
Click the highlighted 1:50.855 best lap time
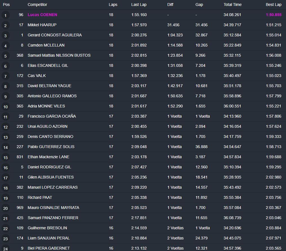click(273, 15)
